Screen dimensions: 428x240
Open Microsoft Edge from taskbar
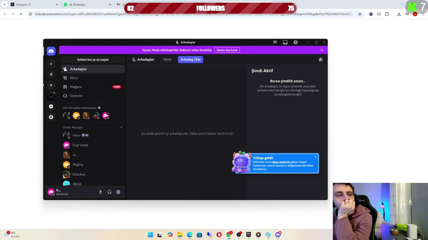pos(190,235)
